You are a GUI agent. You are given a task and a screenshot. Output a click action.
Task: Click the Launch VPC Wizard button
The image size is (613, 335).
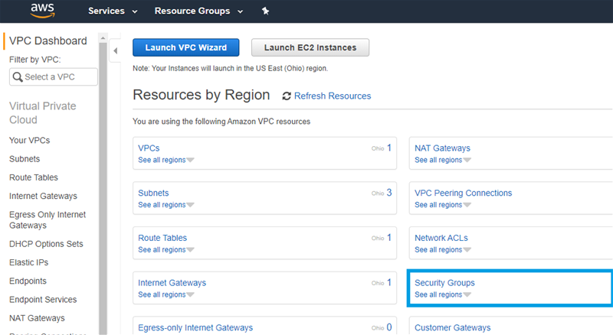coord(186,47)
